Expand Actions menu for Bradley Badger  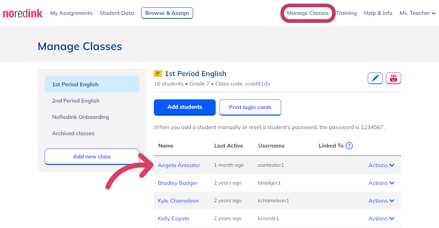coord(382,183)
